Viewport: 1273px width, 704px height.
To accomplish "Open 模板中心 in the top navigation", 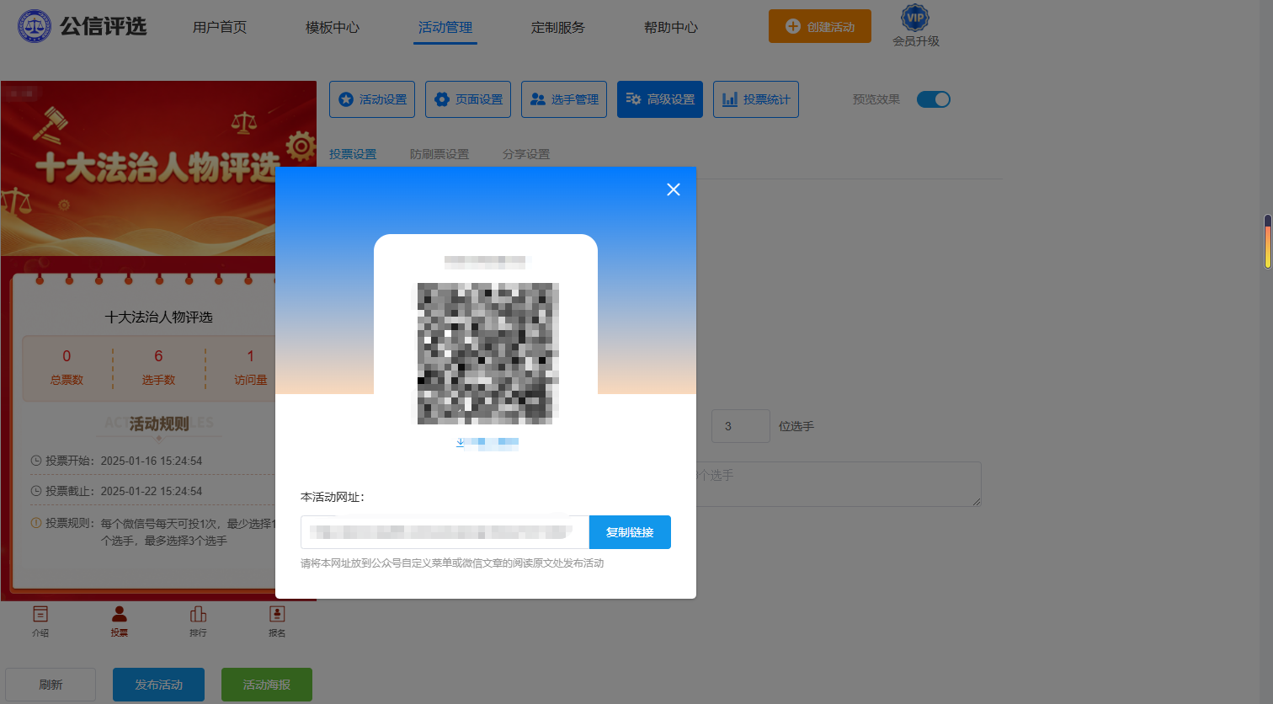I will [x=333, y=27].
